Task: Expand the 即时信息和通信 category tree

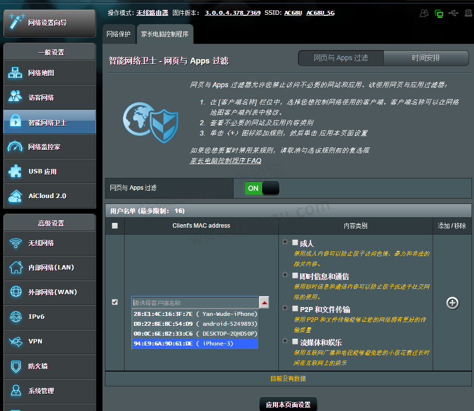Action: click(x=285, y=274)
